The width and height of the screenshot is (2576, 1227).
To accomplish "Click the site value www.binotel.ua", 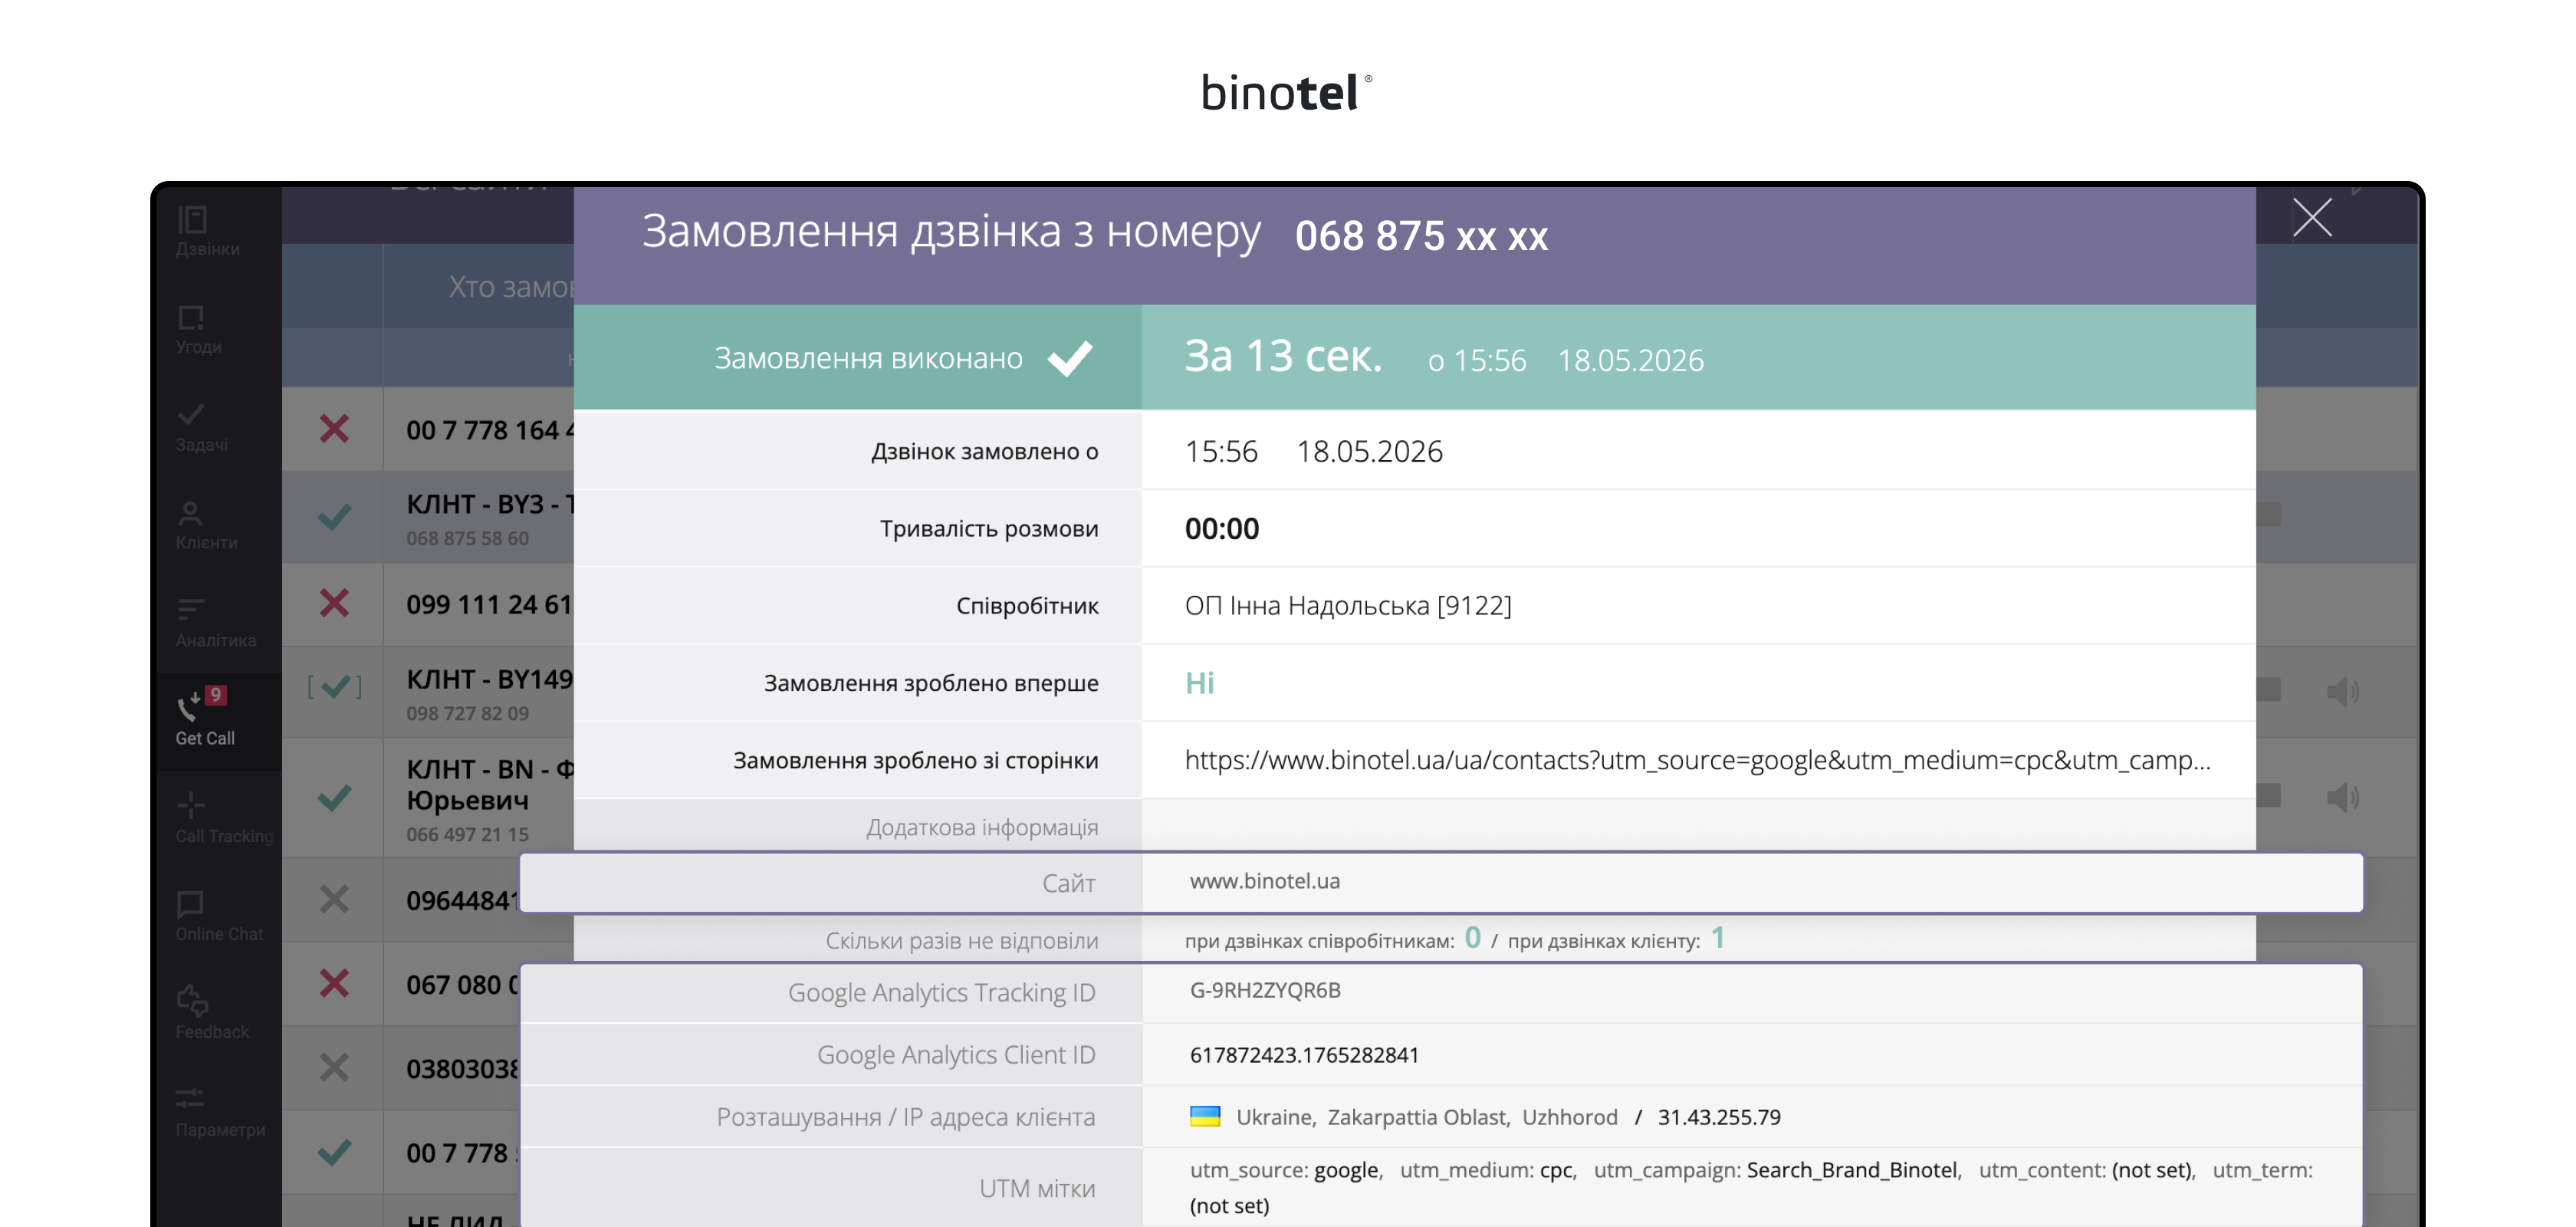I will (1264, 881).
